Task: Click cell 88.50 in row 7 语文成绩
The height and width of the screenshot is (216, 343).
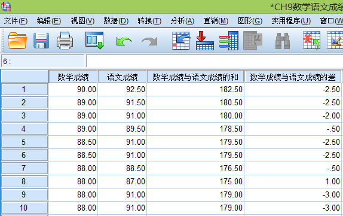Action: [122, 168]
